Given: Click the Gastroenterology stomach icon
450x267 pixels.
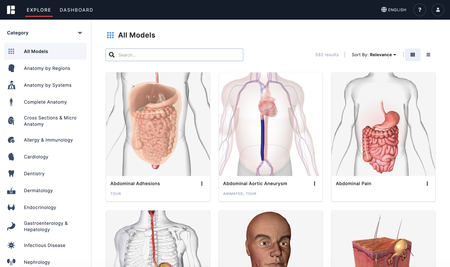Looking at the screenshot, I should pos(11,226).
